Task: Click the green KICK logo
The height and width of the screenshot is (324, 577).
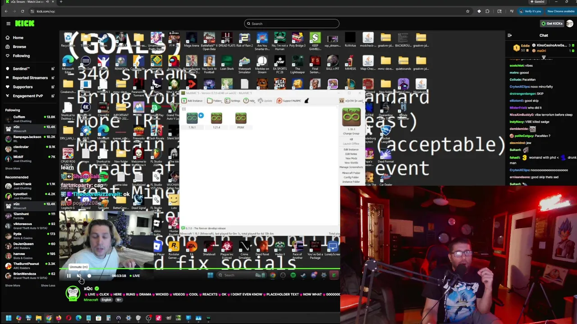Action: coord(24,23)
